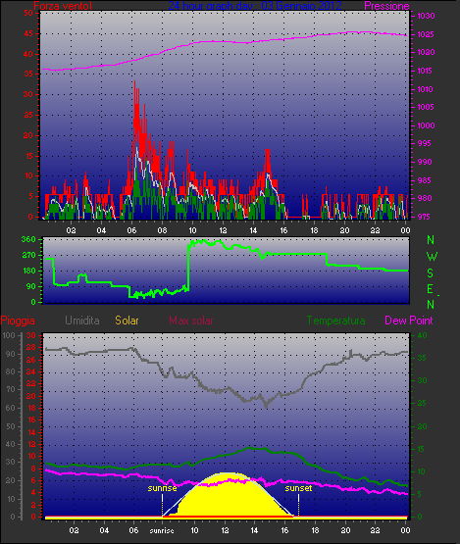460x544 pixels.
Task: Click the Pioggia legend label
Action: (18, 321)
